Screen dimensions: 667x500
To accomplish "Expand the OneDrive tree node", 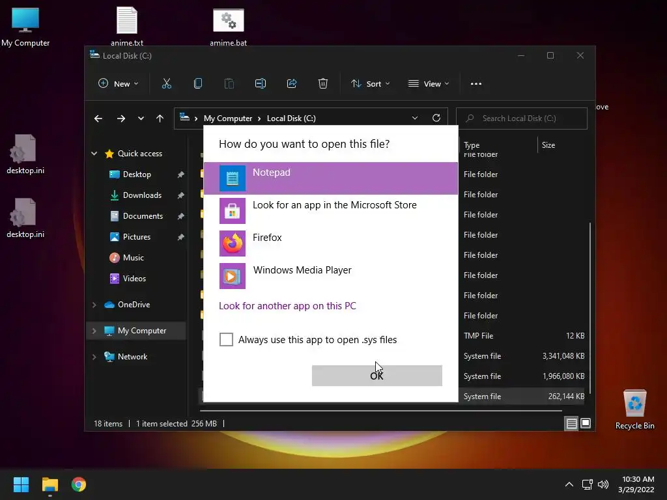I will (x=94, y=305).
